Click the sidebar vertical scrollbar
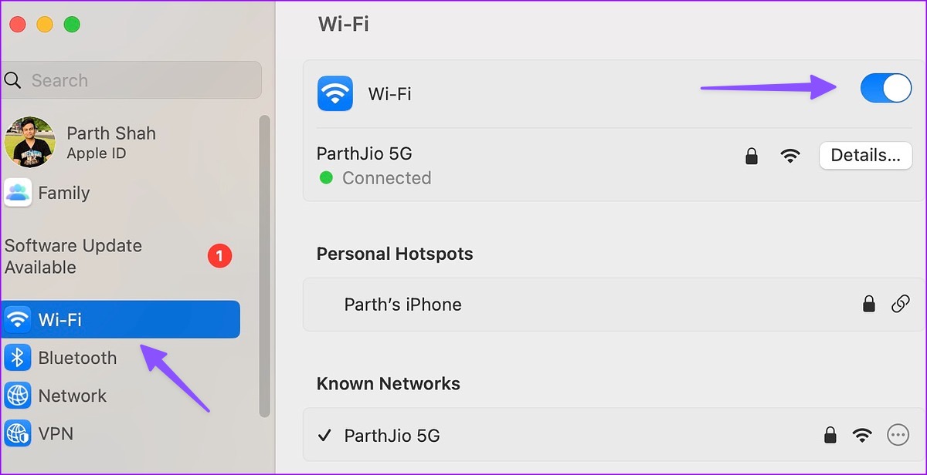927x475 pixels. (x=265, y=266)
